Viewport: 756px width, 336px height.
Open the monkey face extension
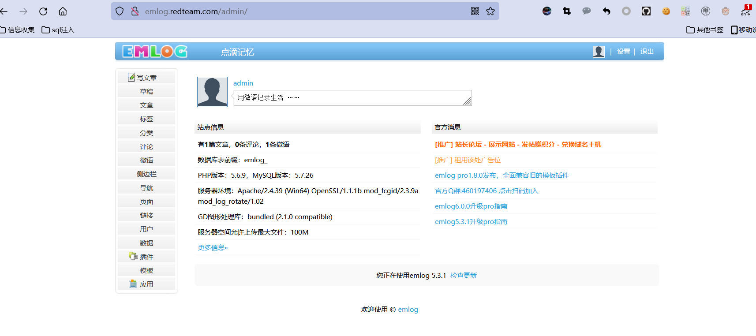pyautogui.click(x=726, y=11)
